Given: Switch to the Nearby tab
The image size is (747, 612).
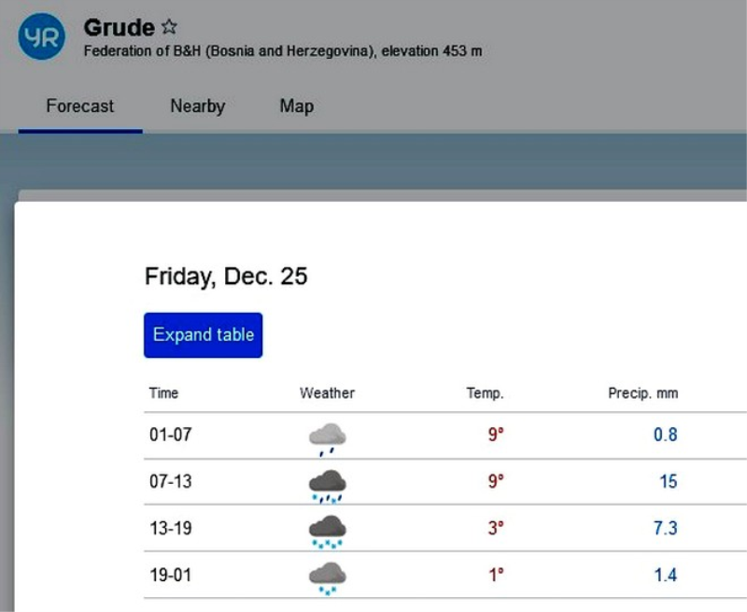Looking at the screenshot, I should tap(197, 107).
